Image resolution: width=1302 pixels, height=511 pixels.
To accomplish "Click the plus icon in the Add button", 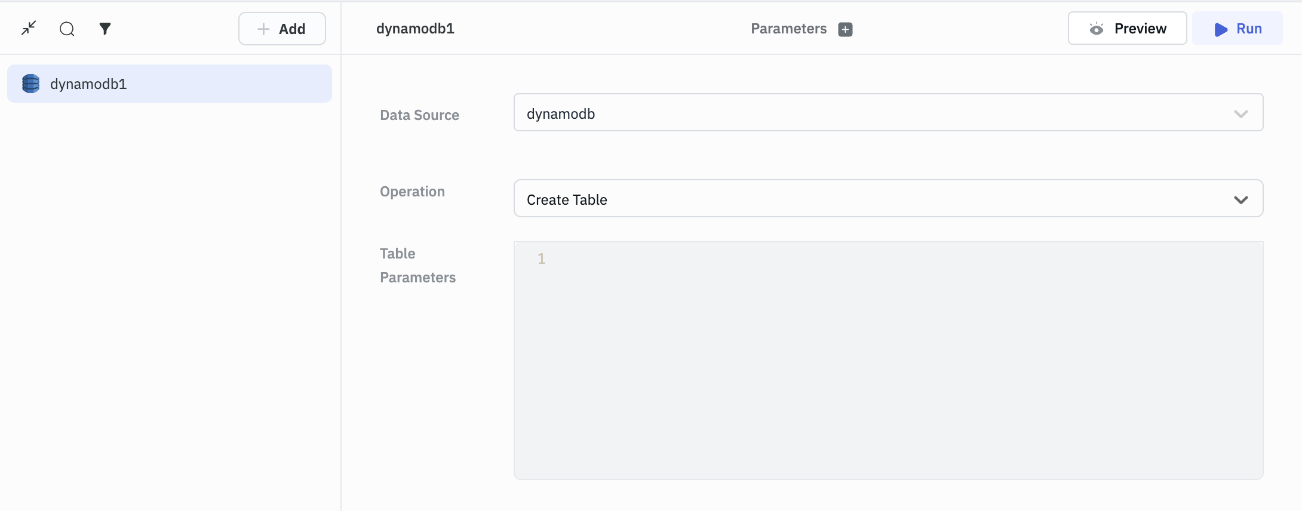I will [x=263, y=29].
